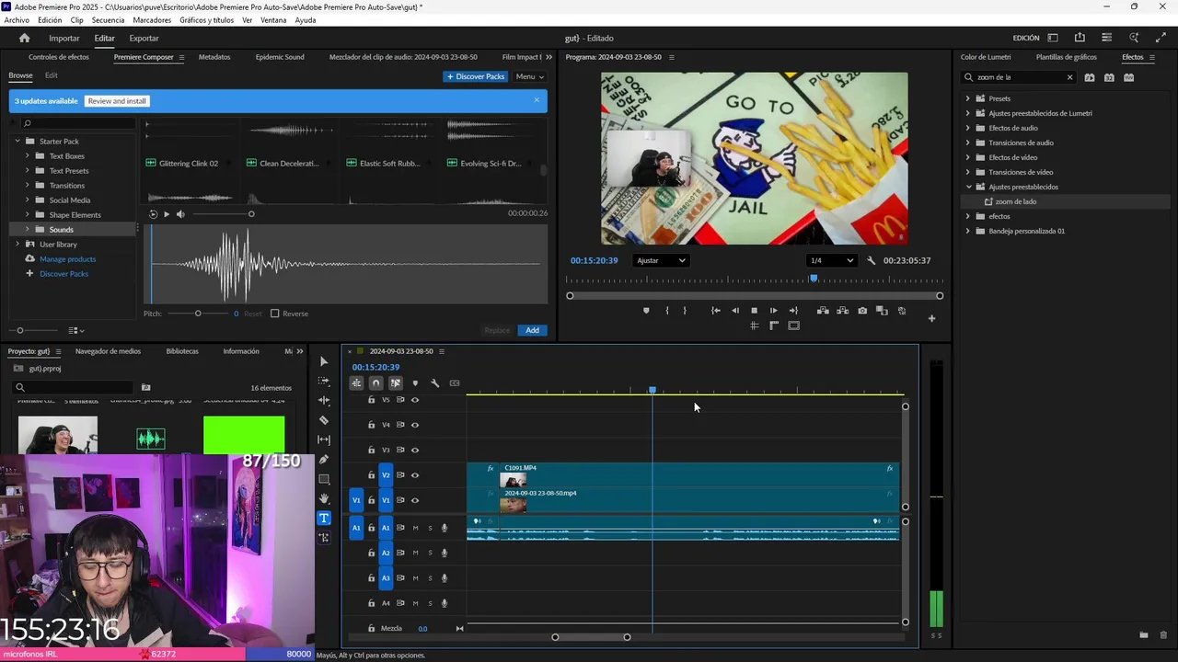Screen dimensions: 1178x662
Task: Go to the Home screen icon
Action: tap(25, 38)
